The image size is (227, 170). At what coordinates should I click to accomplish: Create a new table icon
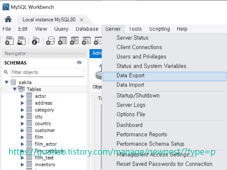click(62, 40)
